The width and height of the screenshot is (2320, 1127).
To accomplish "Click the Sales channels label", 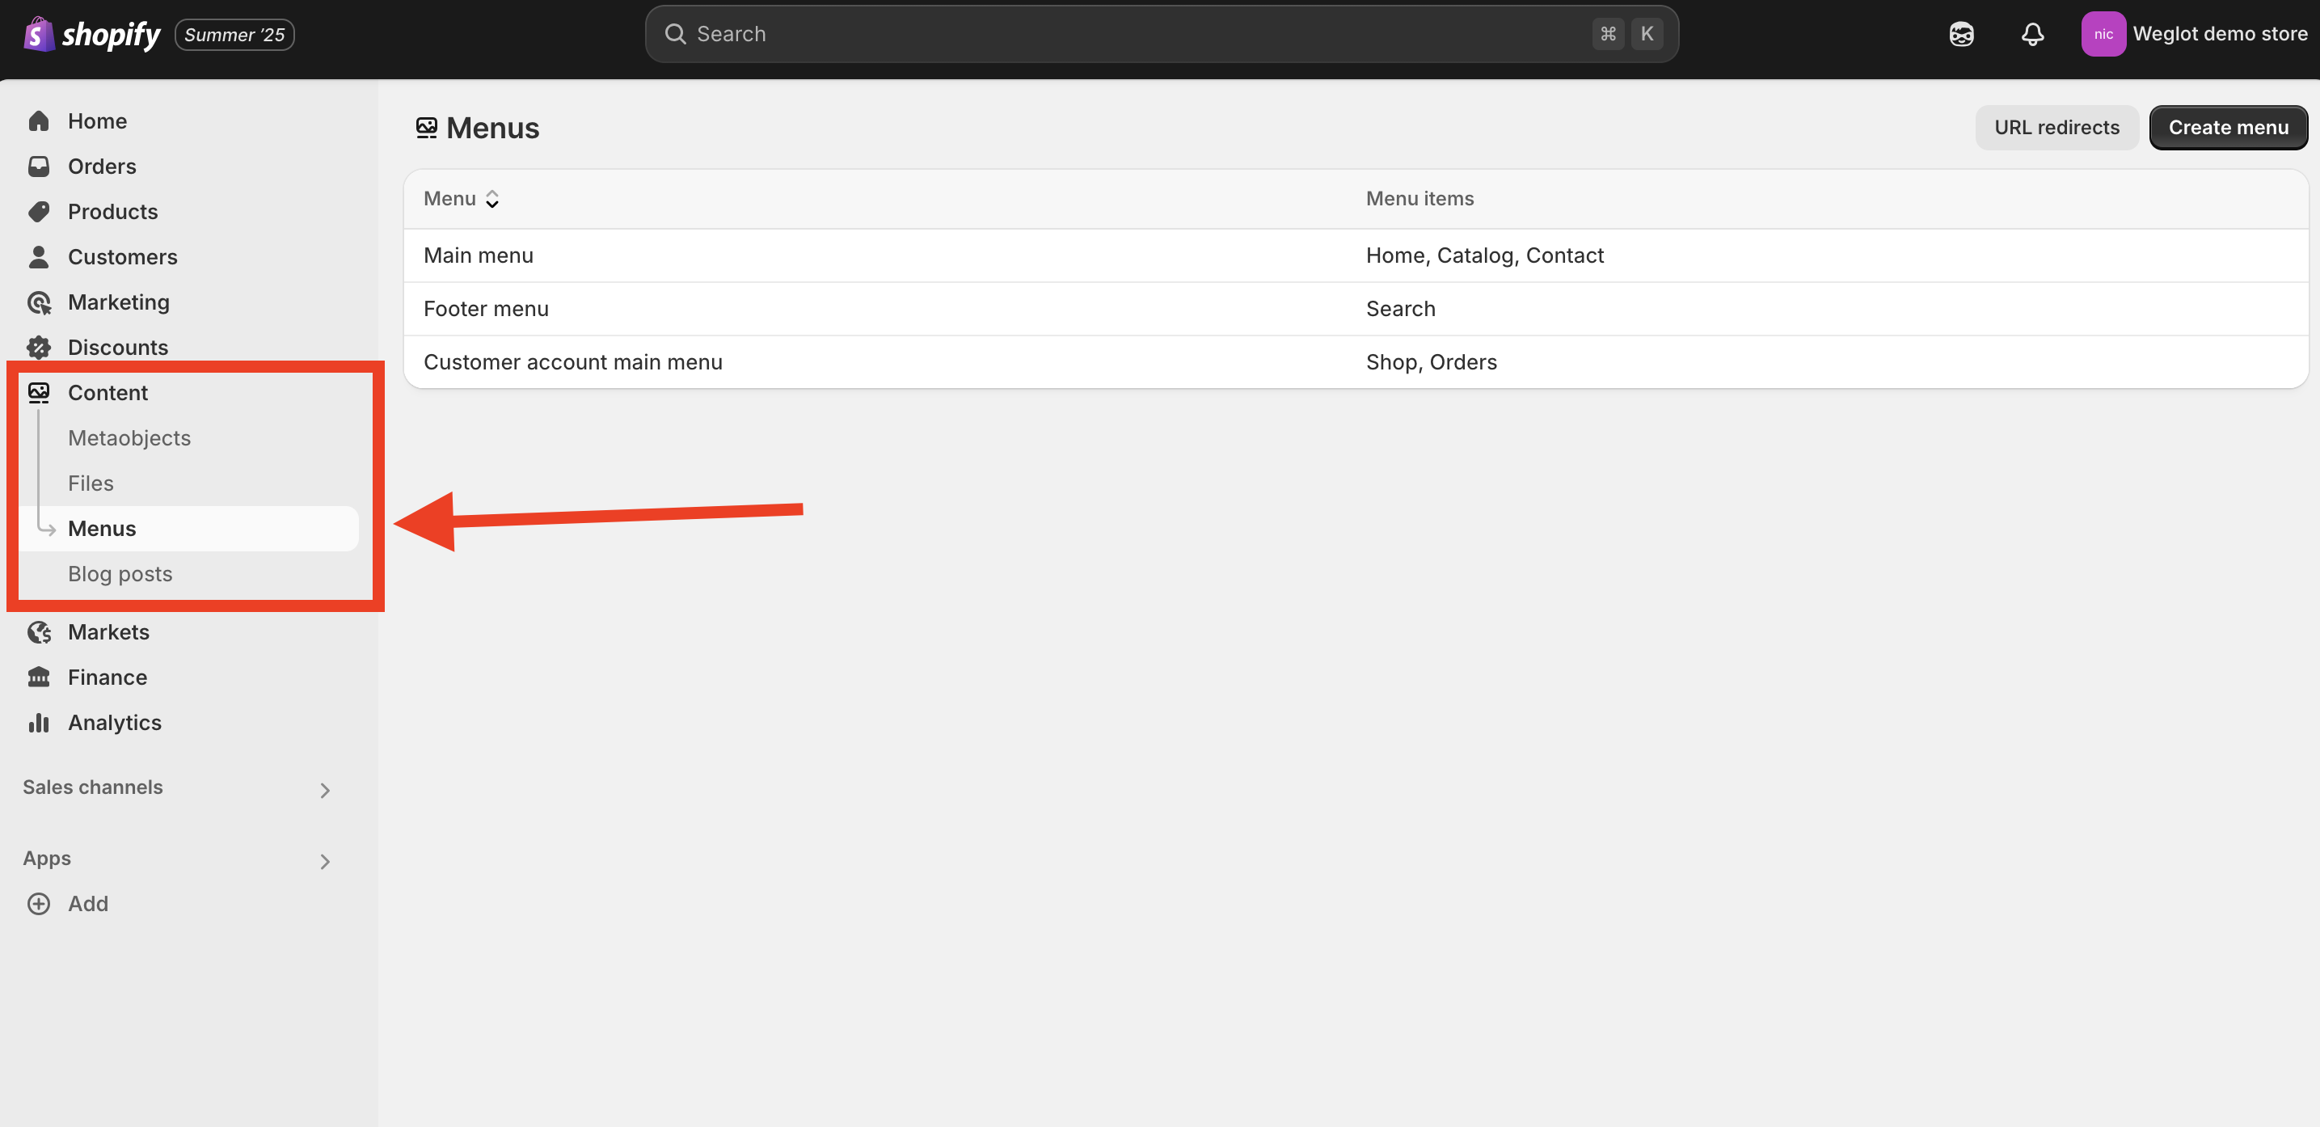I will pyautogui.click(x=93, y=787).
